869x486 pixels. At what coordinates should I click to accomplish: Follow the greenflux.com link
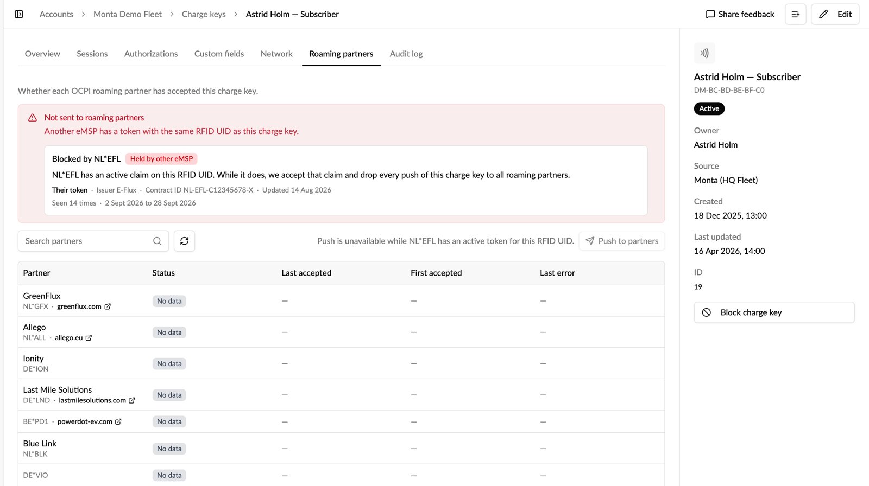tap(79, 306)
